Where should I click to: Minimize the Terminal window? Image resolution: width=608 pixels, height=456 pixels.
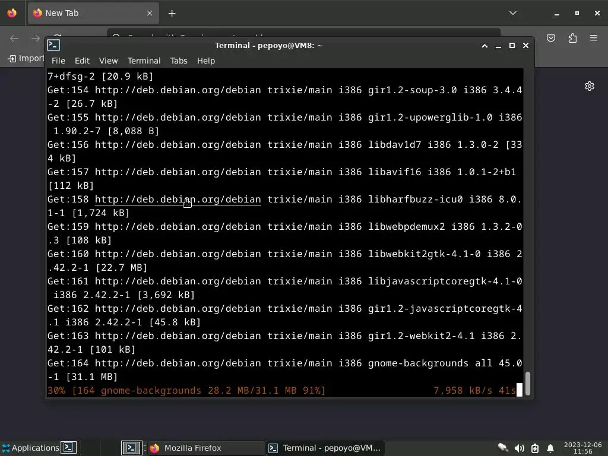click(x=498, y=46)
